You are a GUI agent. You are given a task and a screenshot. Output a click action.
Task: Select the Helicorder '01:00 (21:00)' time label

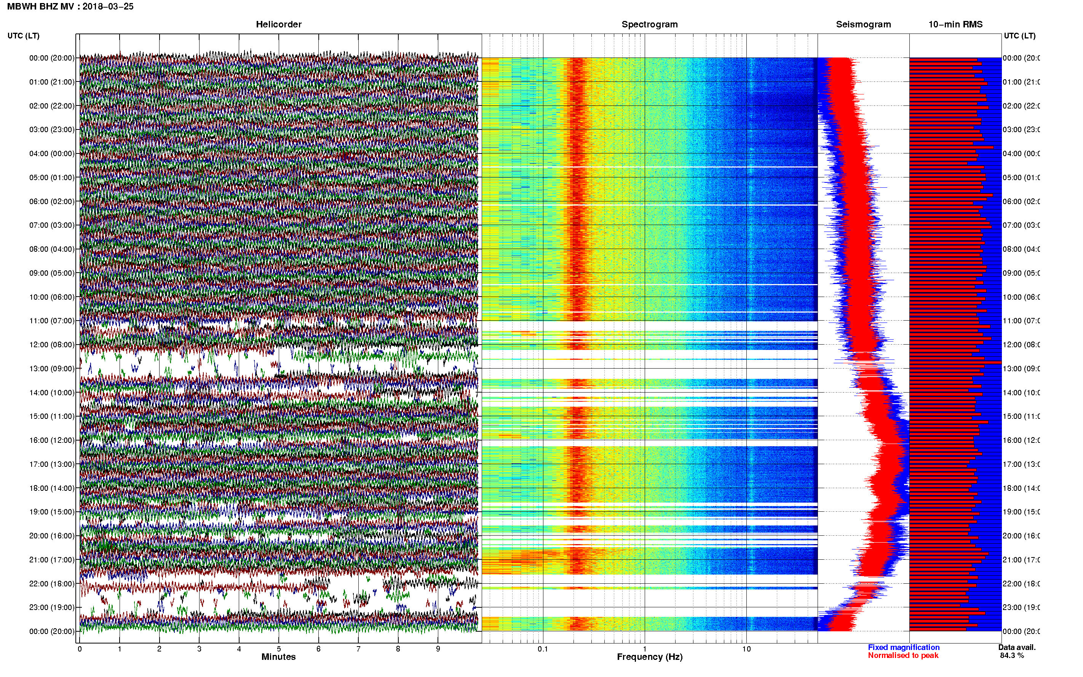(x=51, y=82)
